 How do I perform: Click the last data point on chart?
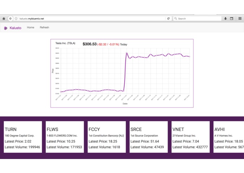coord(189,57)
